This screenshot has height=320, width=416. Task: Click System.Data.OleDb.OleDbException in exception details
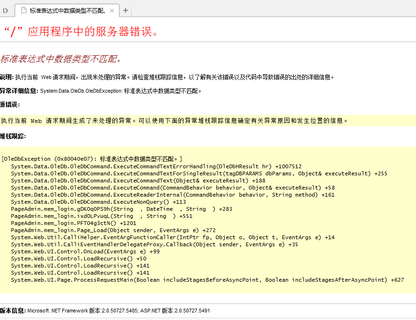click(81, 91)
